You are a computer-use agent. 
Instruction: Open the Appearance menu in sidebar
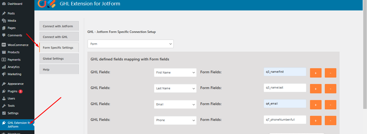click(x=15, y=84)
